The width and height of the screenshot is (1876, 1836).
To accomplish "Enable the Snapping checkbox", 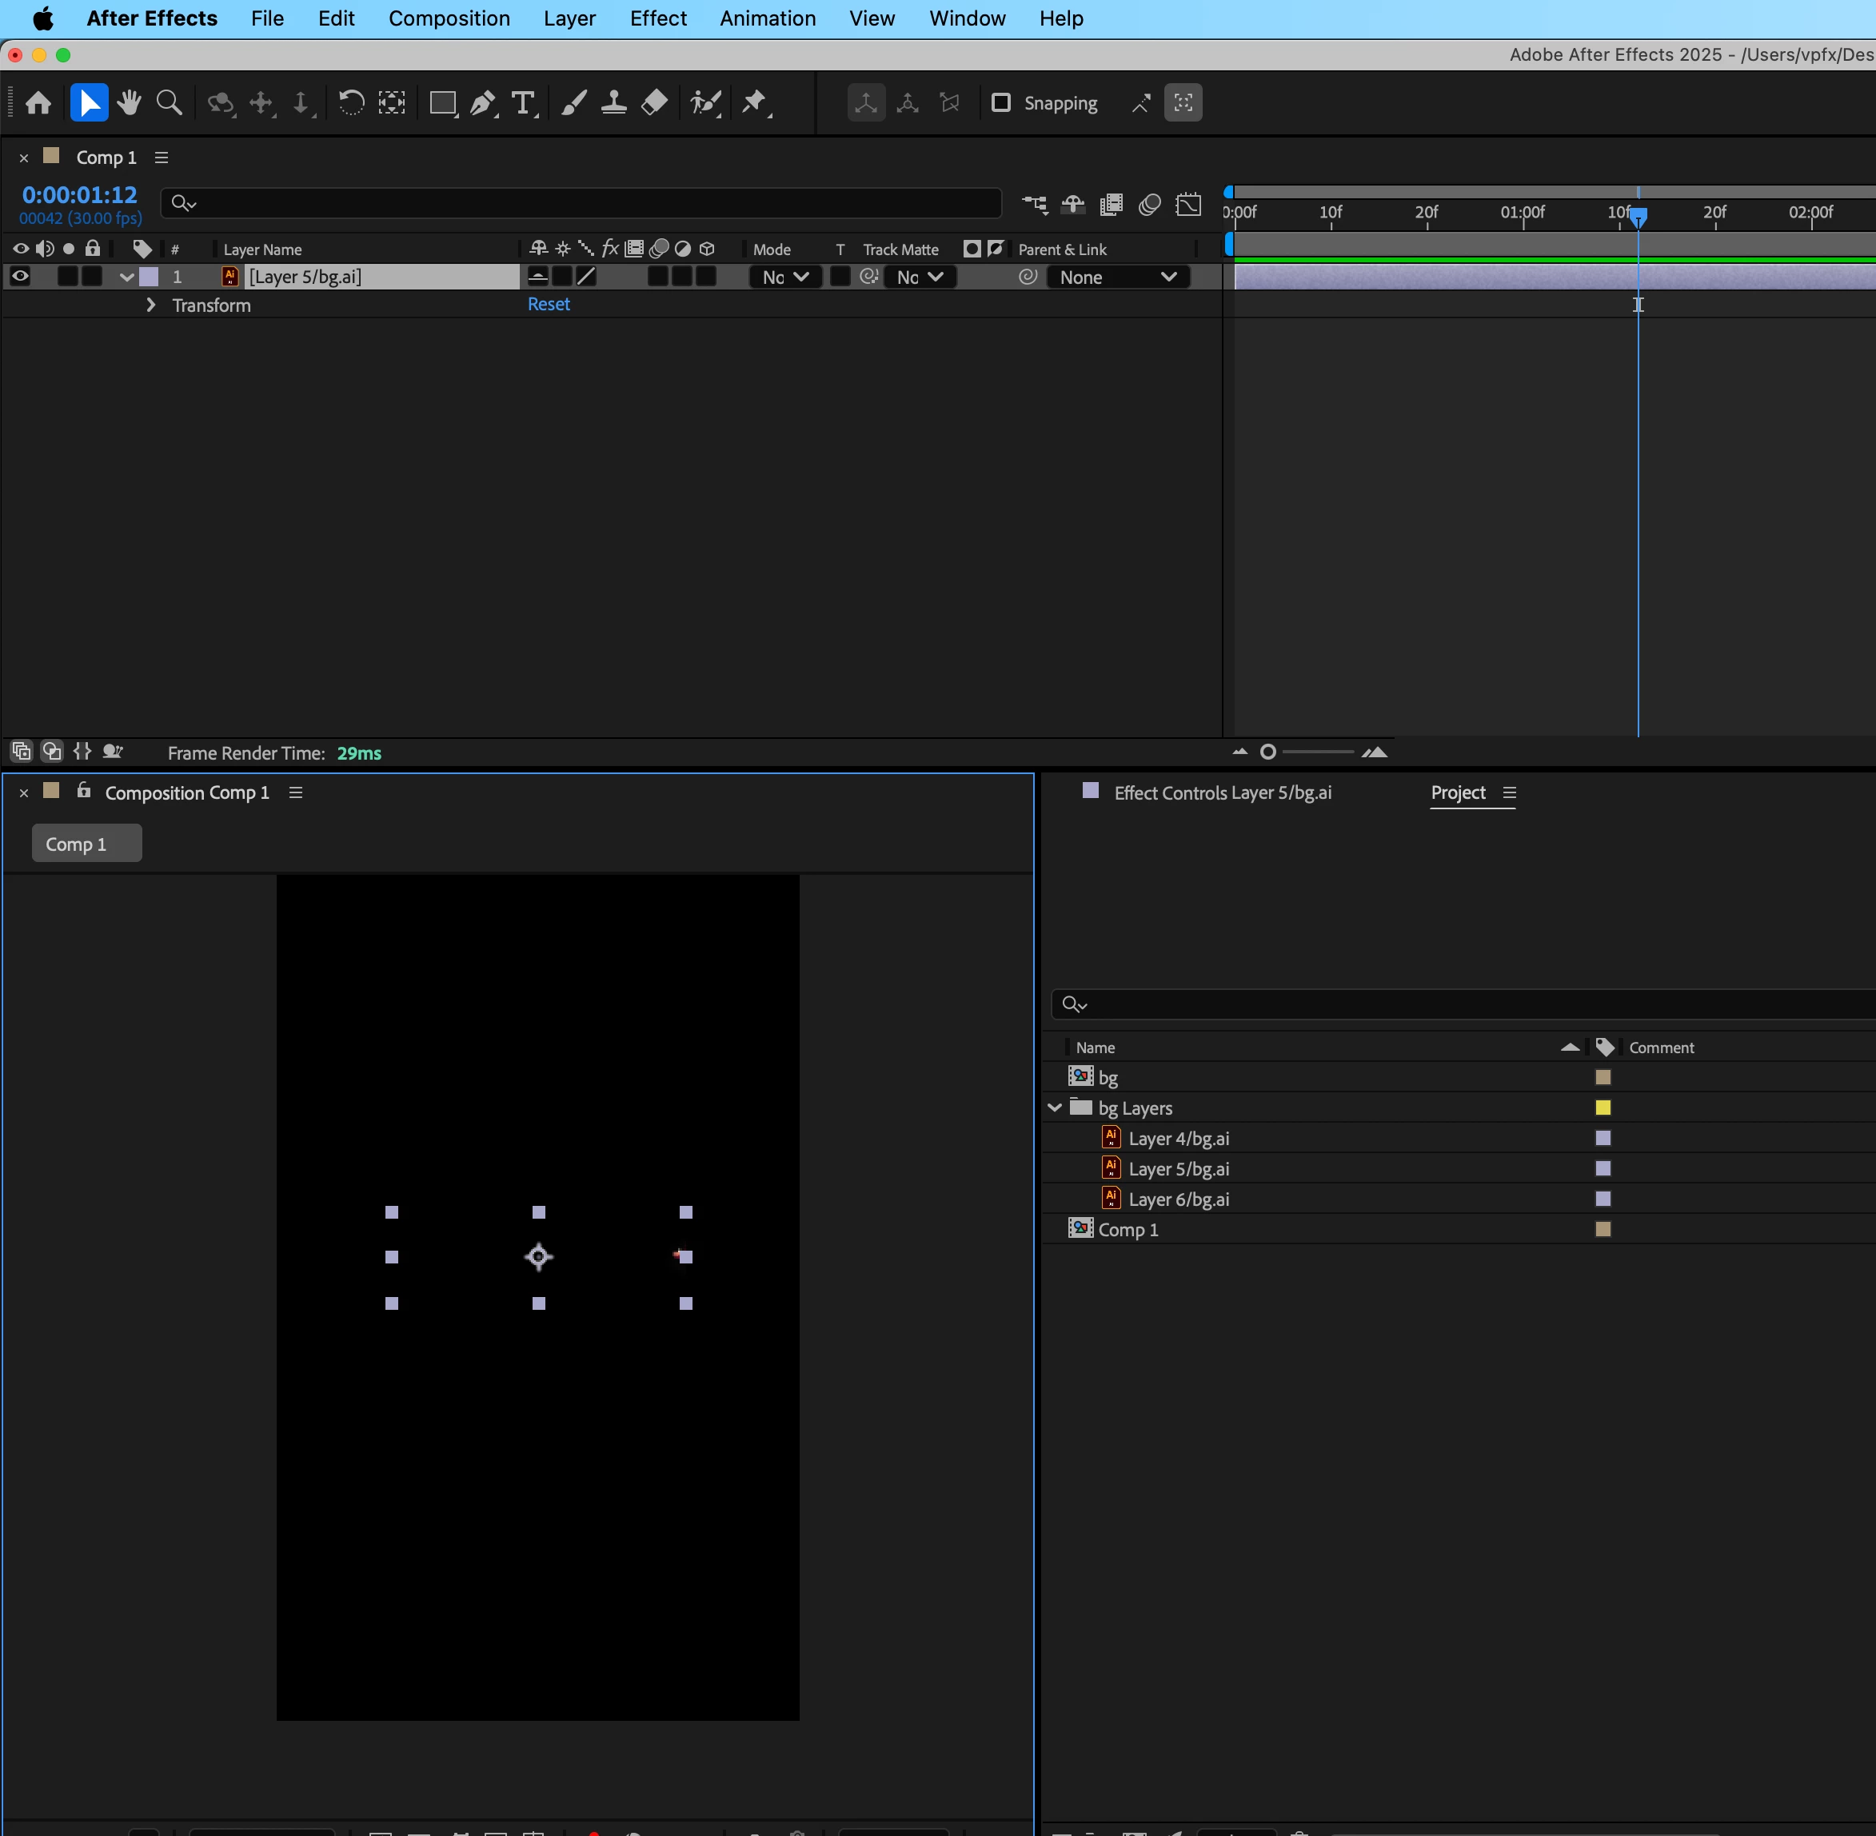I will [x=1000, y=102].
